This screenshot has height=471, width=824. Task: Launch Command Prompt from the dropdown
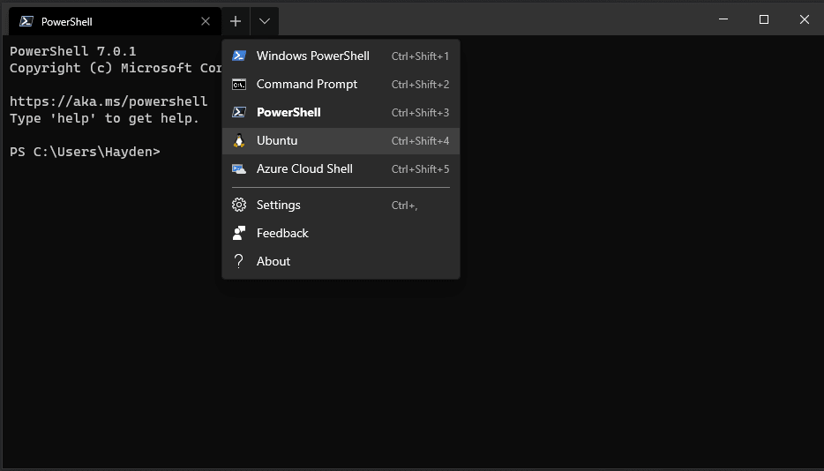[x=341, y=84]
